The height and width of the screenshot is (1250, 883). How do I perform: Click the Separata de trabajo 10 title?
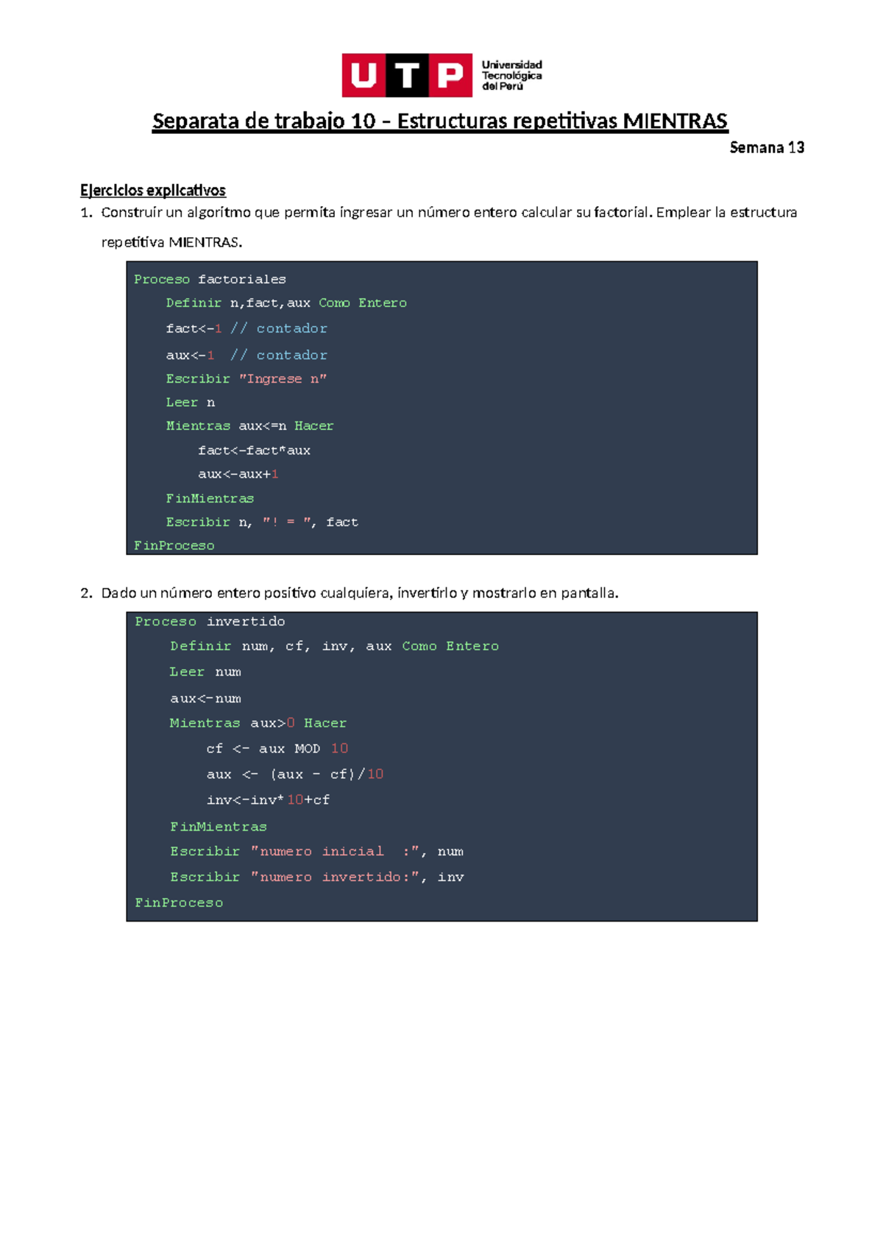440,121
